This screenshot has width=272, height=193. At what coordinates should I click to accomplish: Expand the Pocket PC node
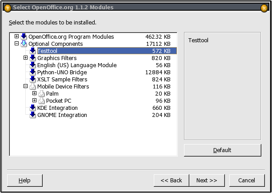point(34,101)
